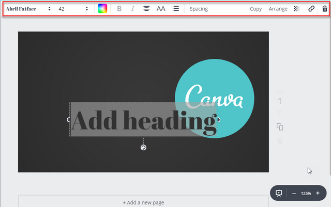Open the Spacing options
The width and height of the screenshot is (331, 207).
[199, 9]
